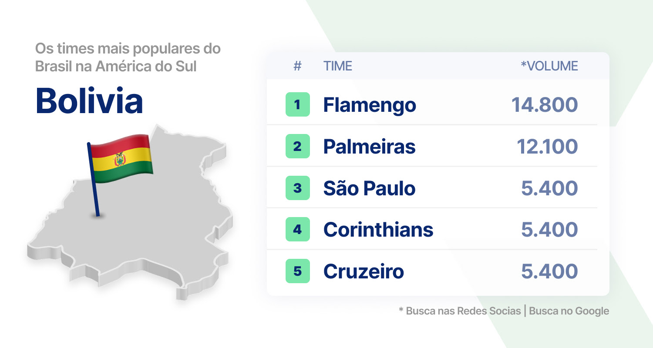This screenshot has height=348, width=653.
Task: Click the coat of arms on flag
Action: [x=119, y=160]
